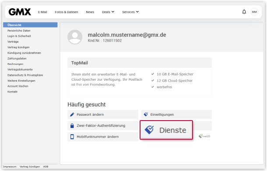The height and width of the screenshot is (171, 267).
Task: Open Login & Sicherheit
Action: tap(19, 36)
